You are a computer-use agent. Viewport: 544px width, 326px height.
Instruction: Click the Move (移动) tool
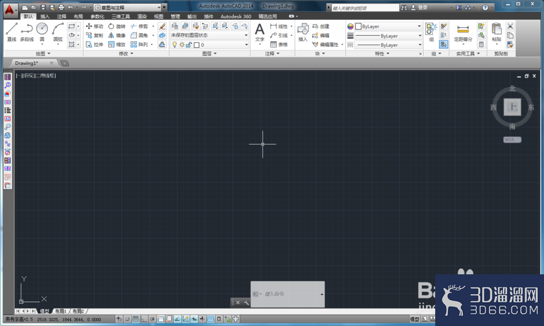94,26
